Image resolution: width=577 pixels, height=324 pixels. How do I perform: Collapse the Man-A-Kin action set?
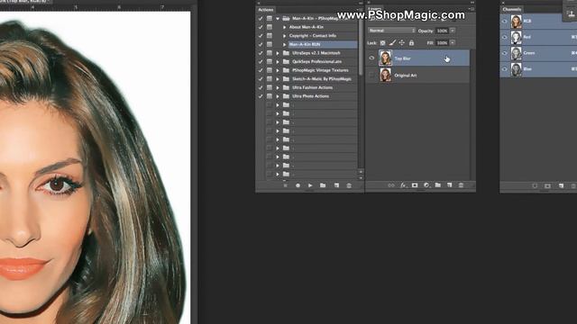click(278, 18)
